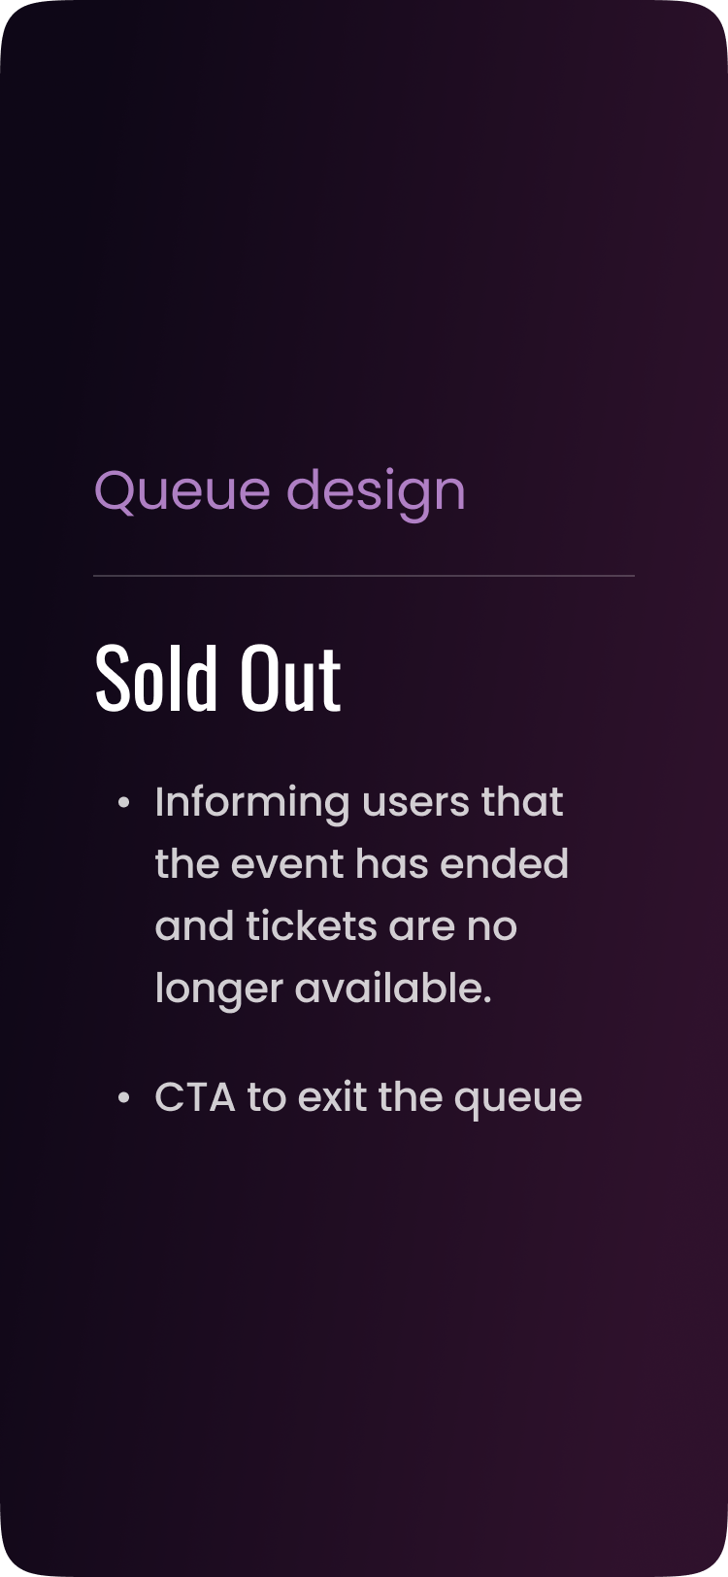This screenshot has height=1577, width=728.
Task: Click the word "Informing" in first bullet
Action: tap(252, 803)
